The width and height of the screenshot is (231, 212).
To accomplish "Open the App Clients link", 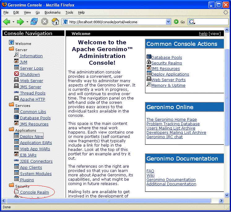I will point(31,167).
